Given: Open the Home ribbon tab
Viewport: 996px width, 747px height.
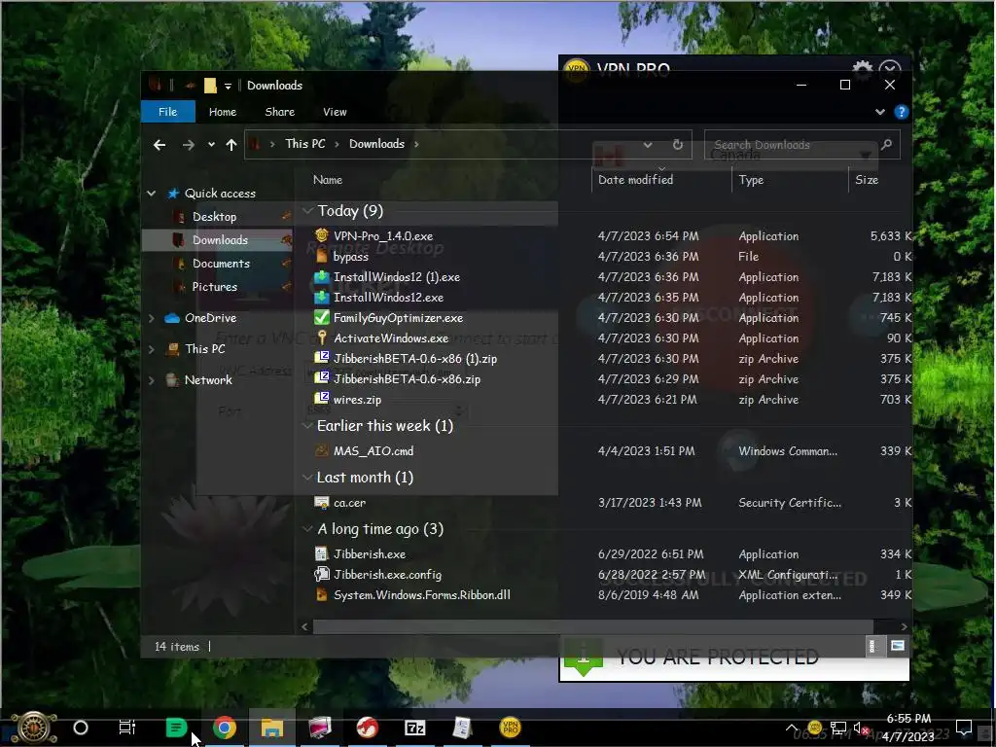Looking at the screenshot, I should (x=223, y=112).
